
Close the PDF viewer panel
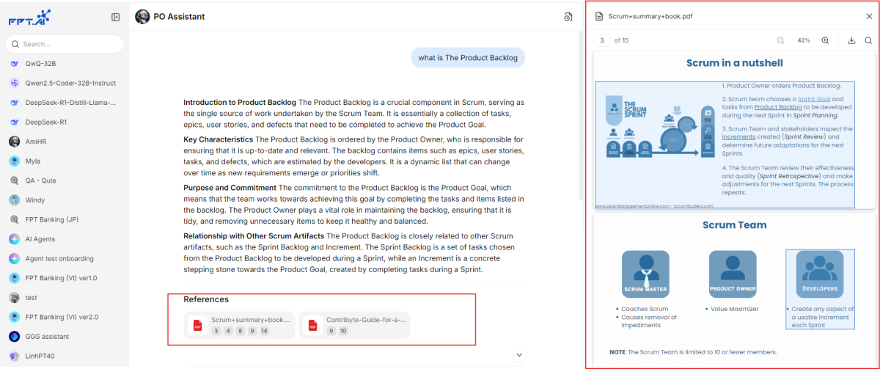pyautogui.click(x=869, y=16)
